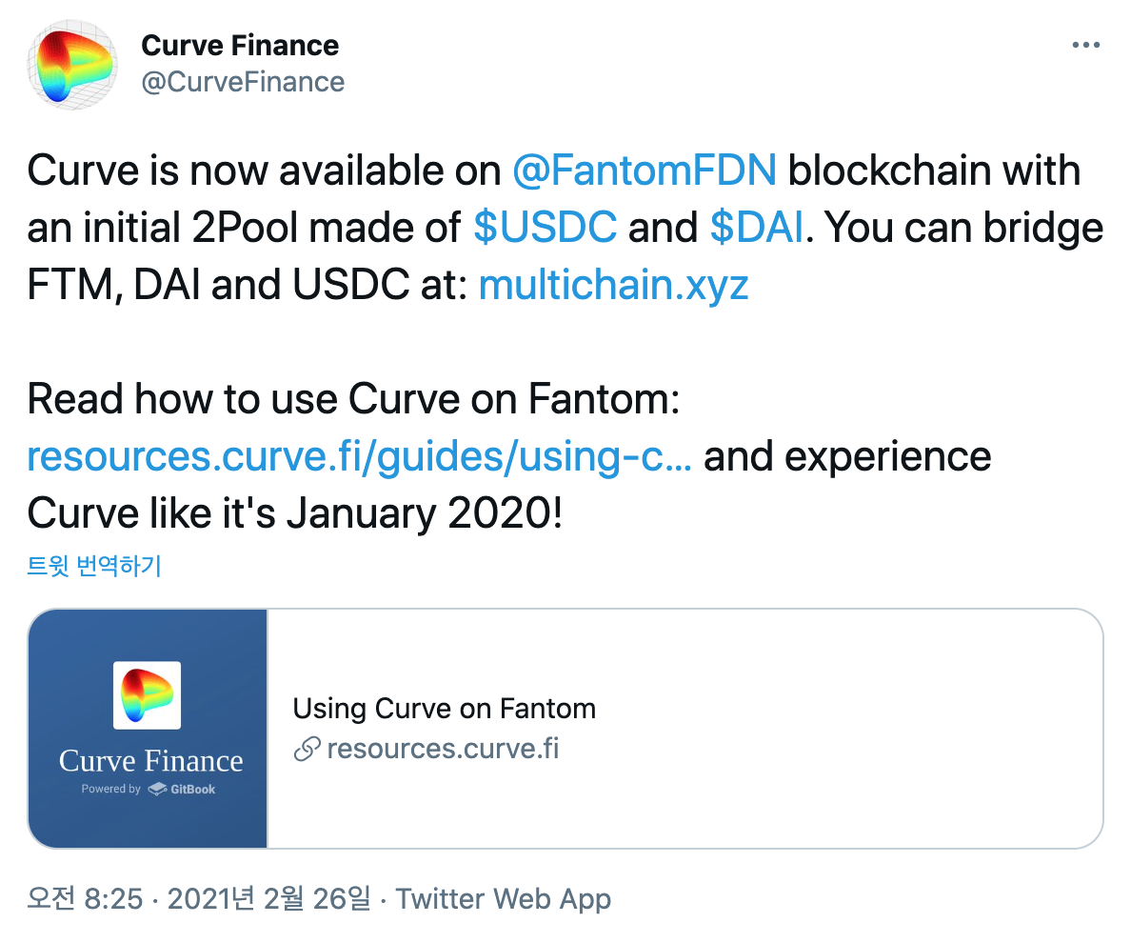Click 트윗 번역하기 to translate the tweet
The image size is (1131, 943).
tap(94, 567)
